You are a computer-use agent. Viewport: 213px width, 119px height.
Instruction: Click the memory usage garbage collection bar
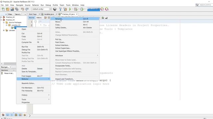click(94, 9)
